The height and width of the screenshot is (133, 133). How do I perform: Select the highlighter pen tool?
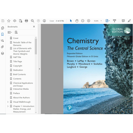point(129,21)
